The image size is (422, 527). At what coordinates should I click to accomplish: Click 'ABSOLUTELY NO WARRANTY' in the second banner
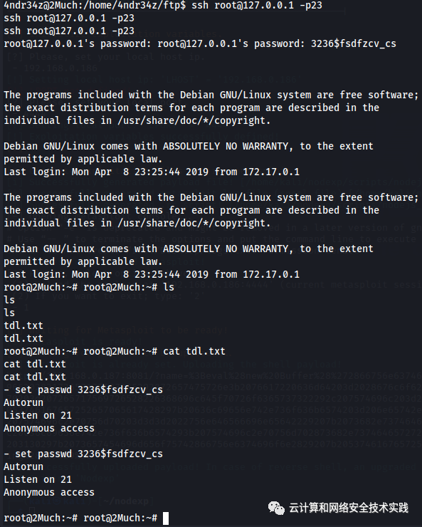coord(226,249)
